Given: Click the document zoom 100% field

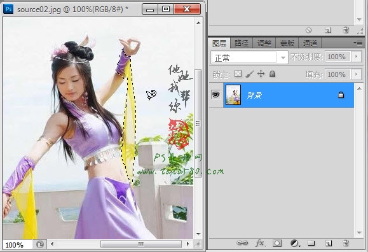Looking at the screenshot, I should coord(17,245).
